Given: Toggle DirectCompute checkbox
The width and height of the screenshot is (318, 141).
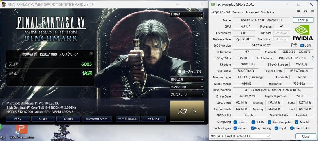Looking at the screenshot, I should [269, 122].
